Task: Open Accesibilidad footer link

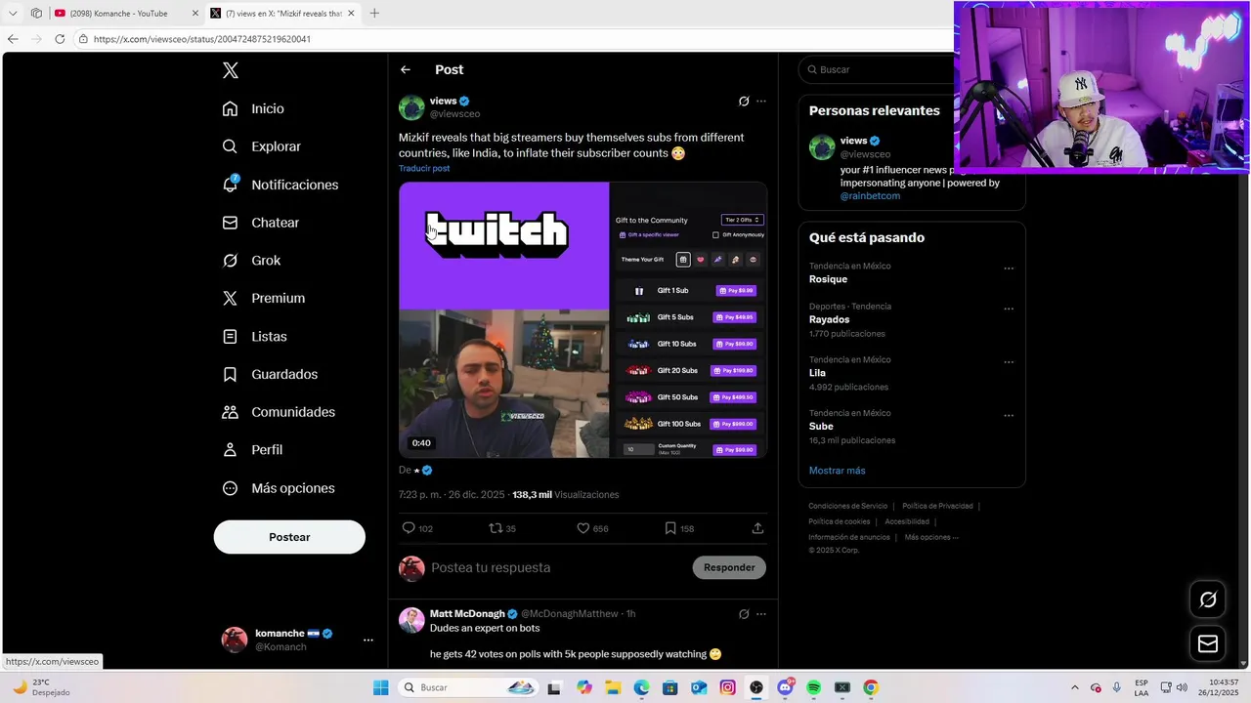Action: (x=907, y=521)
